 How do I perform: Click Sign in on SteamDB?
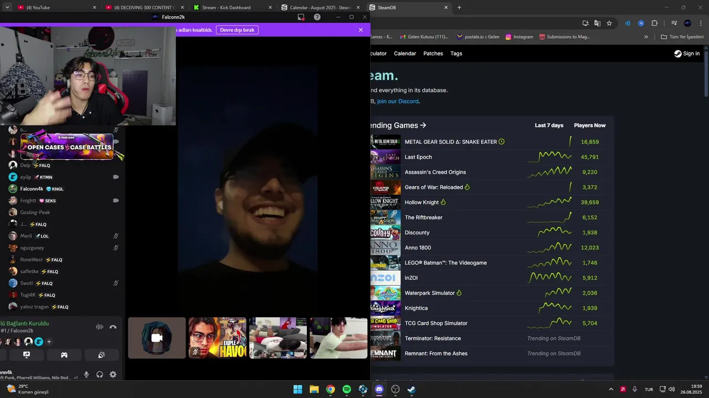tap(687, 54)
